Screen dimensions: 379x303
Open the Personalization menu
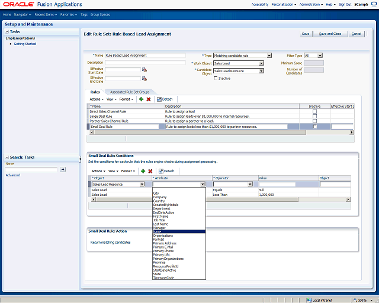click(284, 4)
